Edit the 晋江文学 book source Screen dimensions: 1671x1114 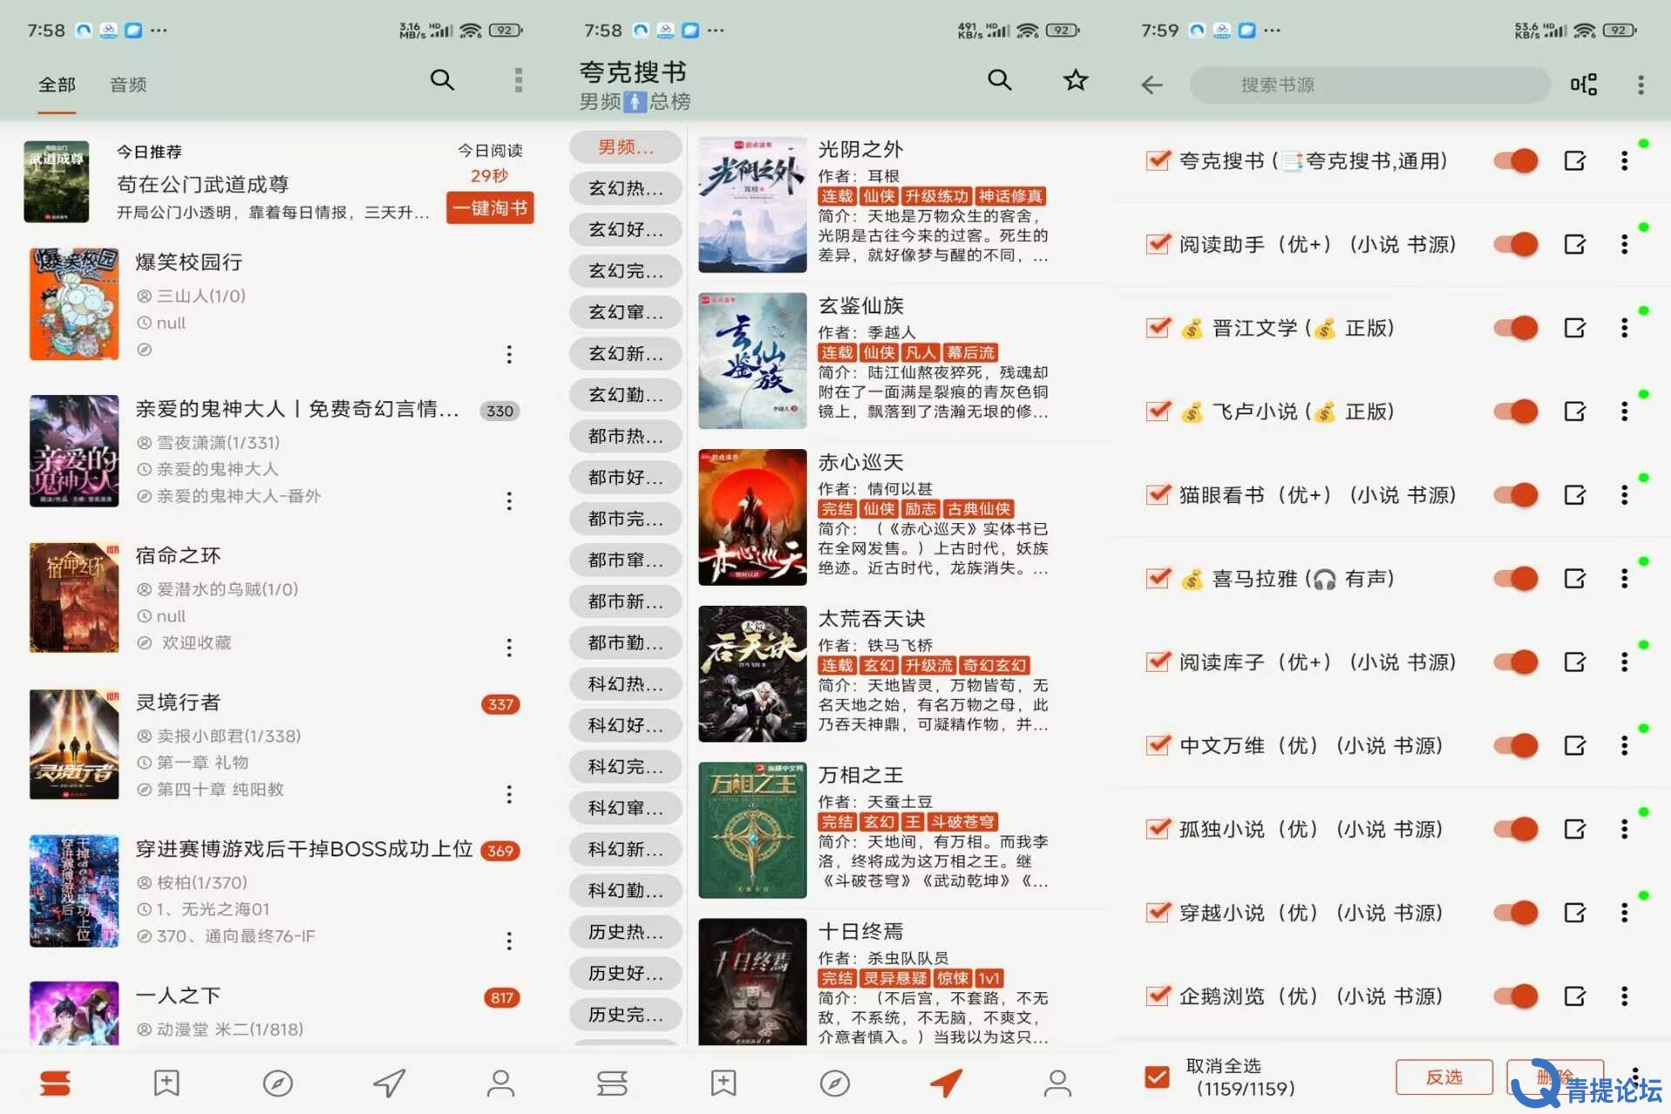tap(1574, 328)
